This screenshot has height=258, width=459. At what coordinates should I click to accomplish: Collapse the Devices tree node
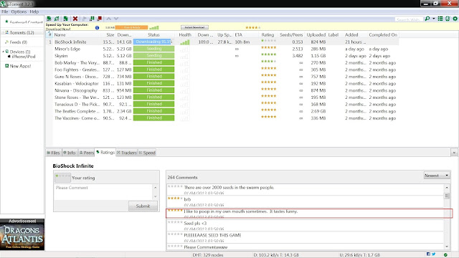pos(3,52)
